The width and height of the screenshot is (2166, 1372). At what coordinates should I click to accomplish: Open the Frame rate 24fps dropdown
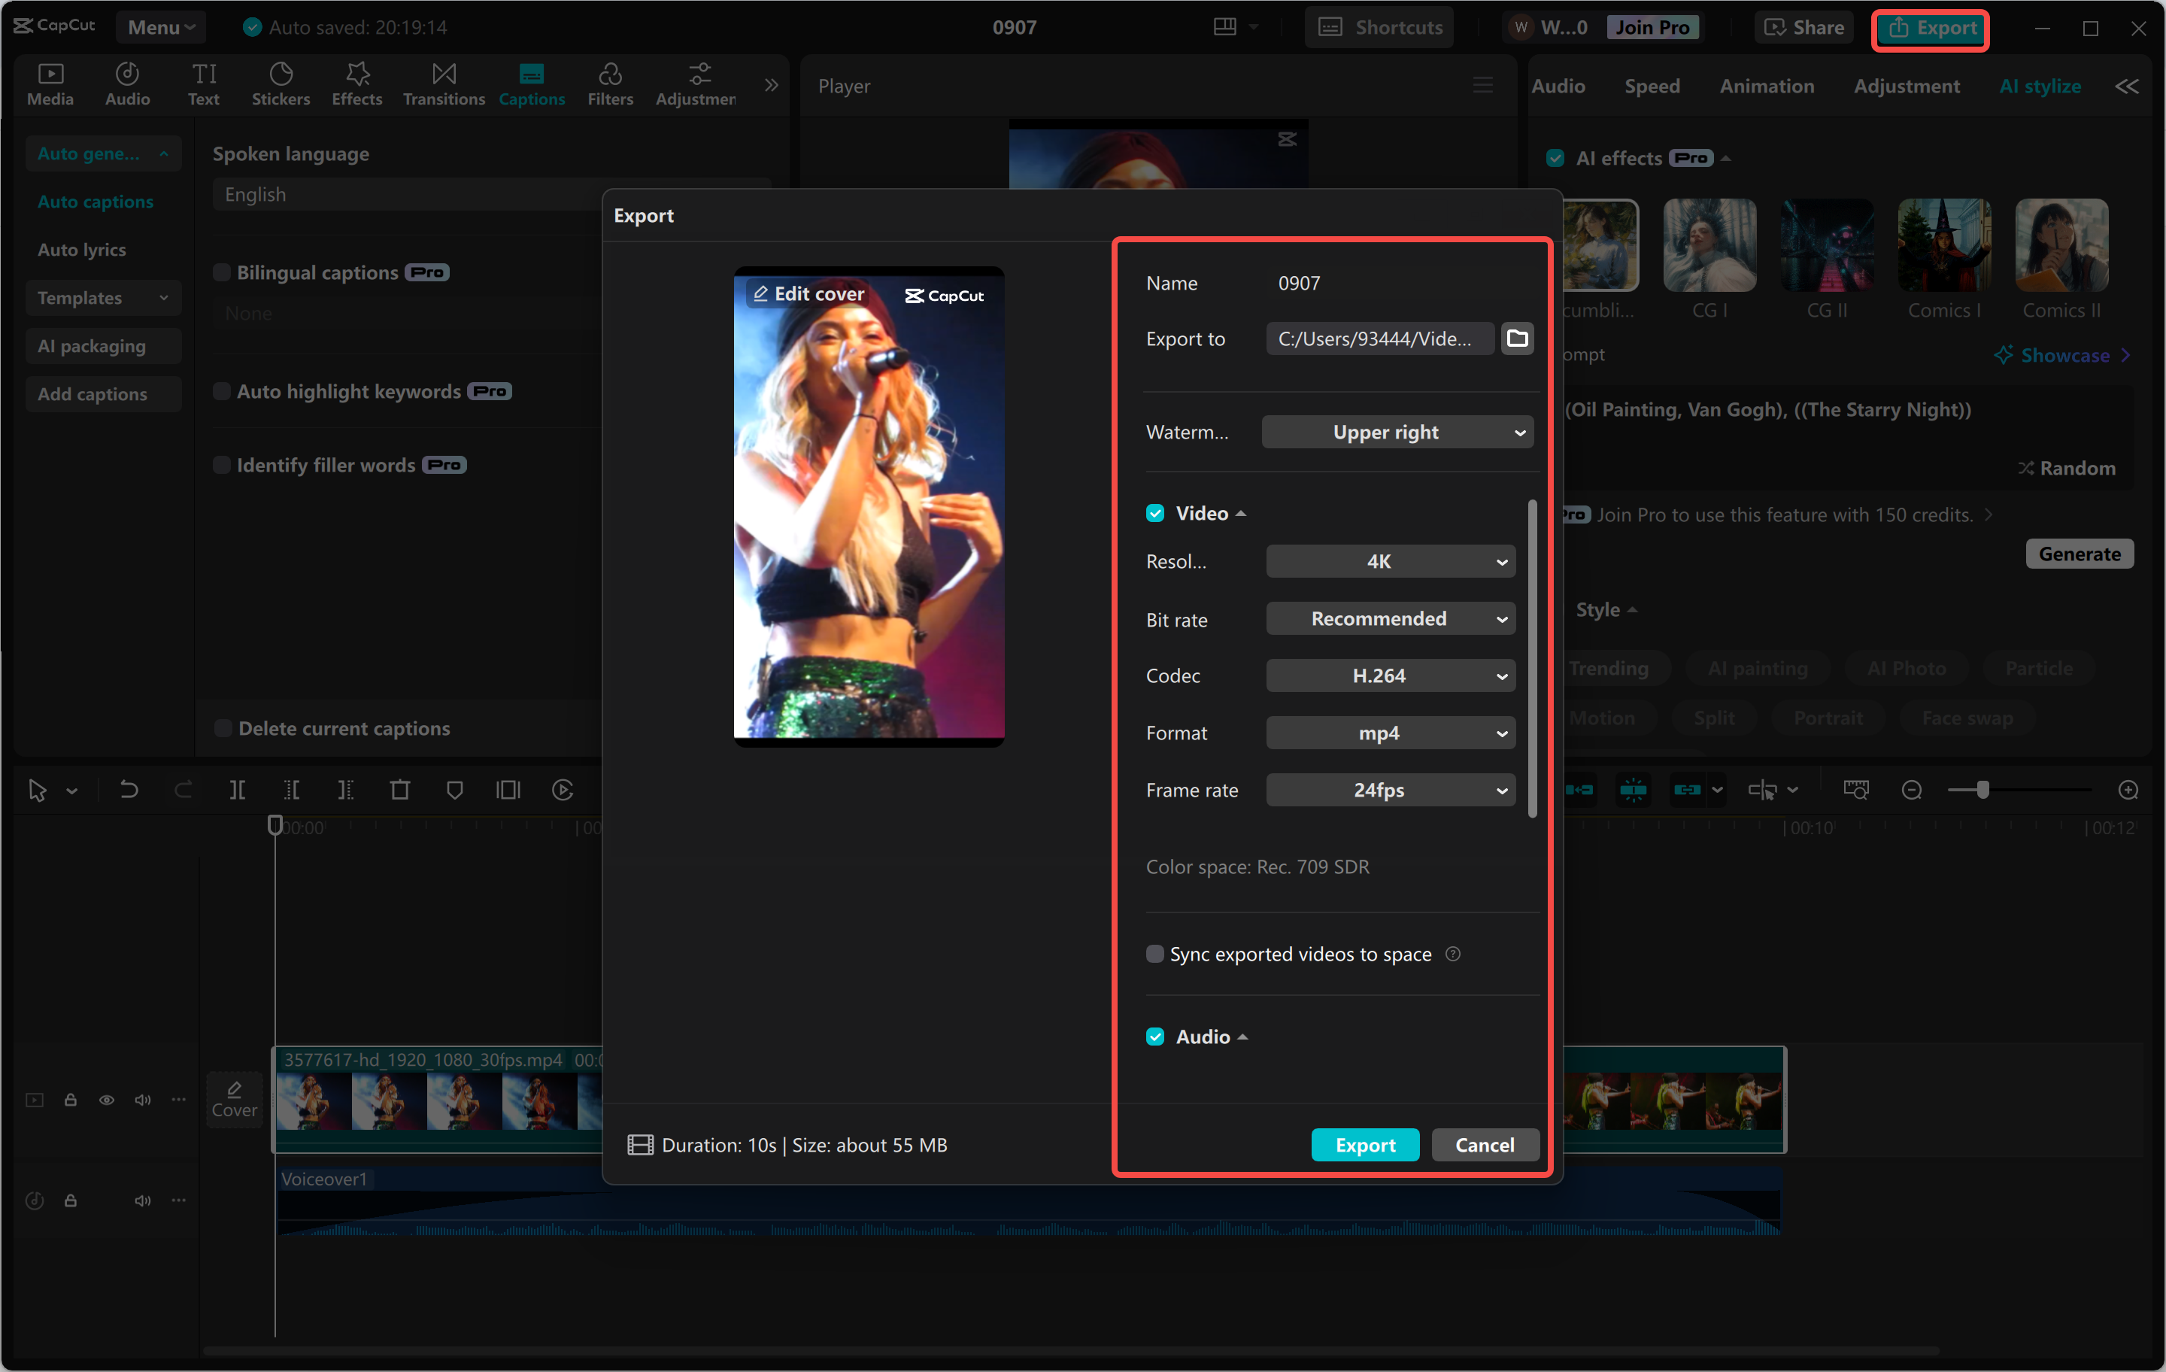click(1390, 790)
